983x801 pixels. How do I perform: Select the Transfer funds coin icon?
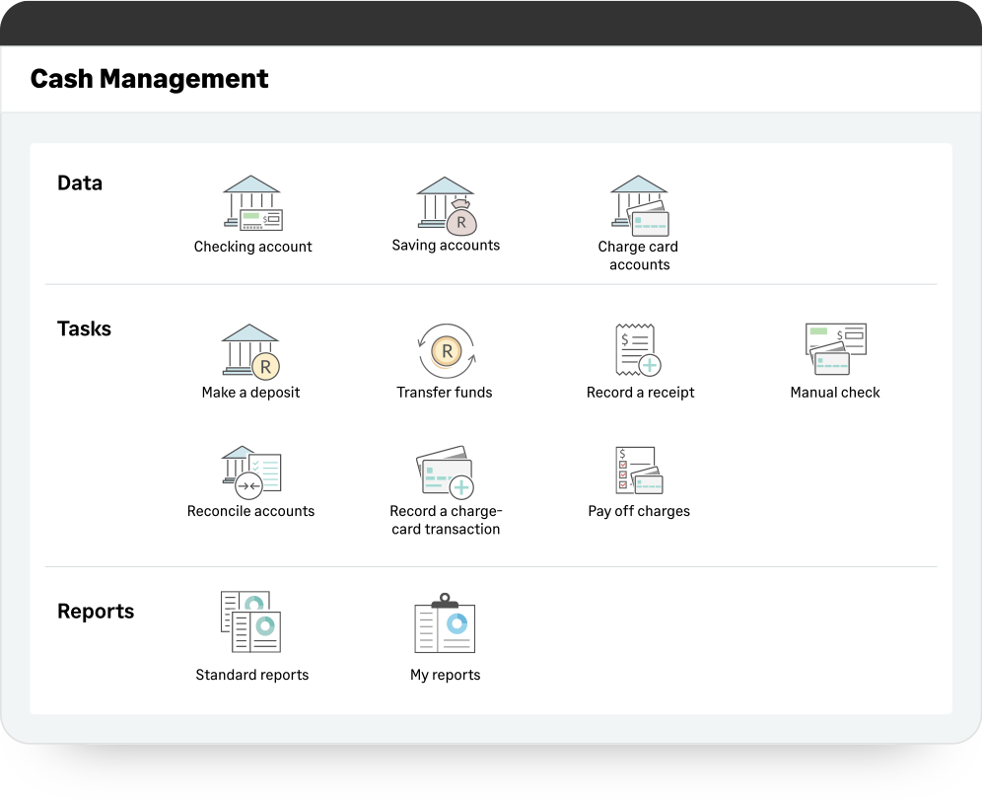point(447,350)
